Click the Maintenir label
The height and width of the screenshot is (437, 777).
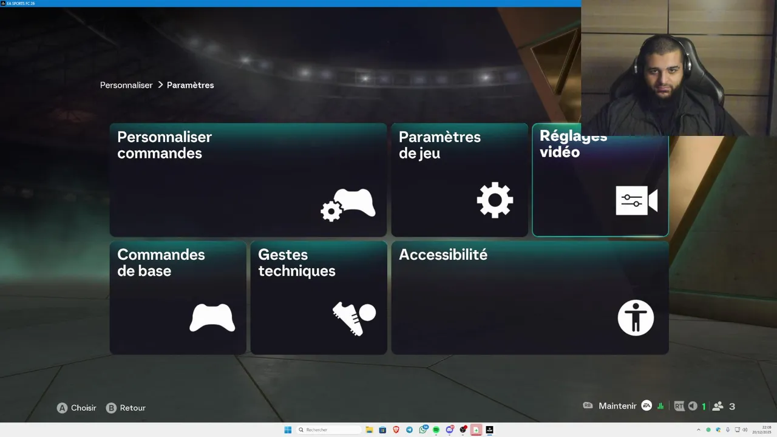[617, 406]
